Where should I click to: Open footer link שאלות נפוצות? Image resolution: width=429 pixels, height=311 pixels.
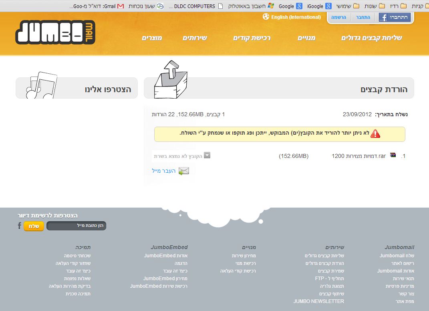click(77, 279)
